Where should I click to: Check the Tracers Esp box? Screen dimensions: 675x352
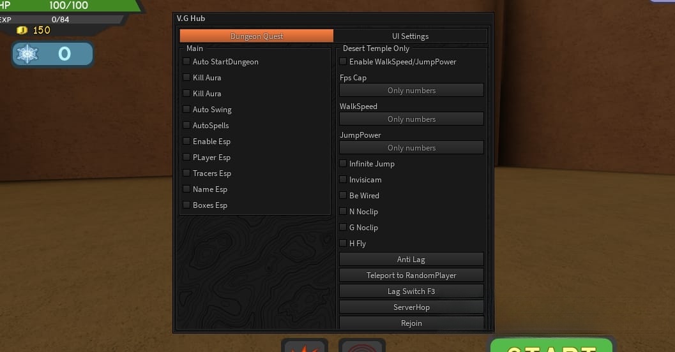(186, 173)
